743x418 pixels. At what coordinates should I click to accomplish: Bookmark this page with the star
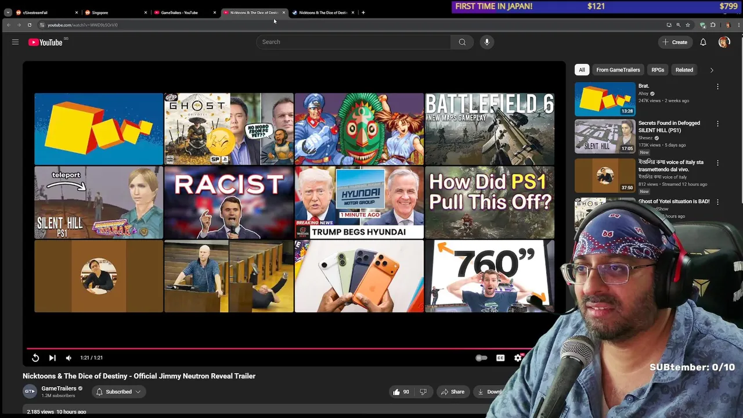tap(688, 25)
